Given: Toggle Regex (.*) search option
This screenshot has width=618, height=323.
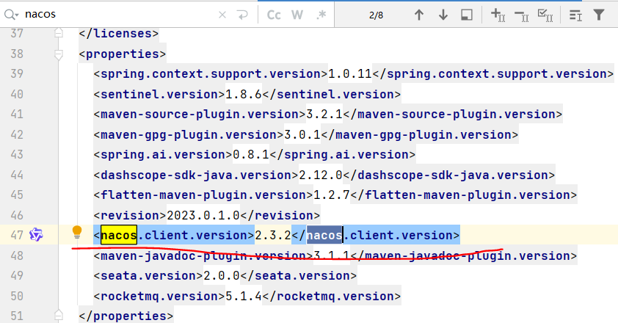Looking at the screenshot, I should click(x=321, y=15).
